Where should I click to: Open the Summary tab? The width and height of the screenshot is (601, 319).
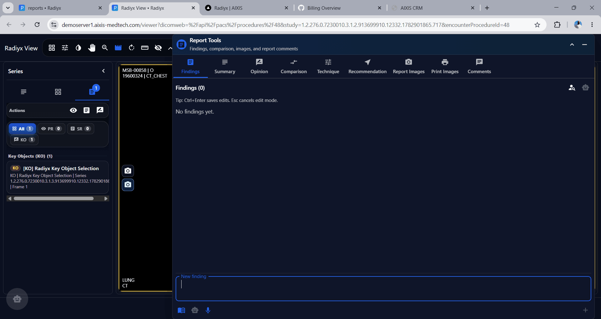tap(225, 67)
